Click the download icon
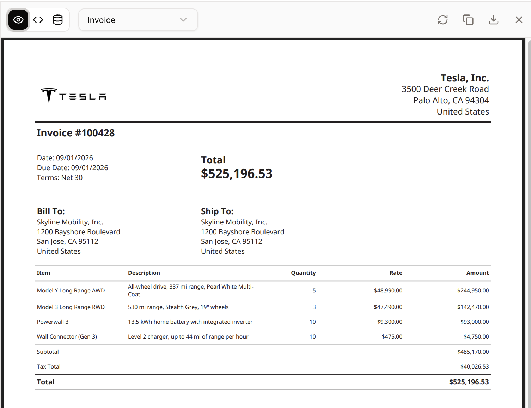Screen dimensions: 531x408 (x=494, y=20)
